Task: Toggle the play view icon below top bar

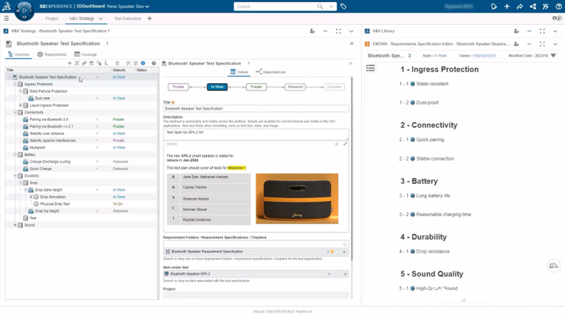Action: [x=557, y=18]
